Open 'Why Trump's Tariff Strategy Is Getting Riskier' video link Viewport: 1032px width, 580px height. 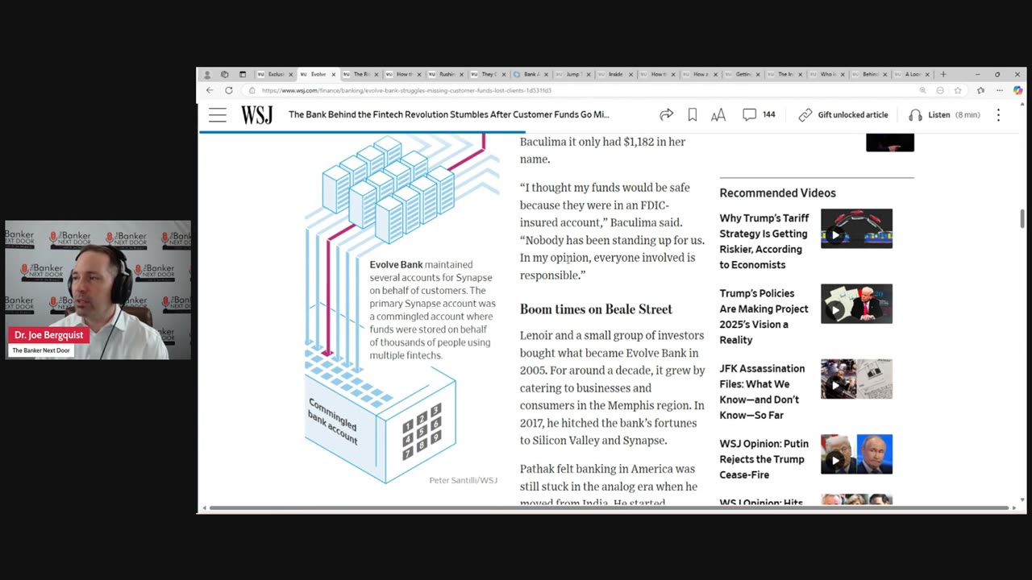[764, 242]
